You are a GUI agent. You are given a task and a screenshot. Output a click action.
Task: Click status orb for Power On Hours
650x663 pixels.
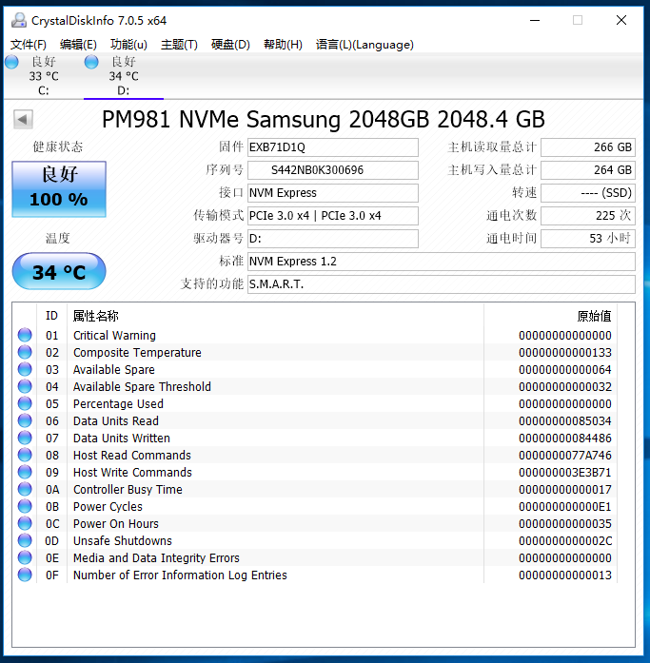coord(25,523)
